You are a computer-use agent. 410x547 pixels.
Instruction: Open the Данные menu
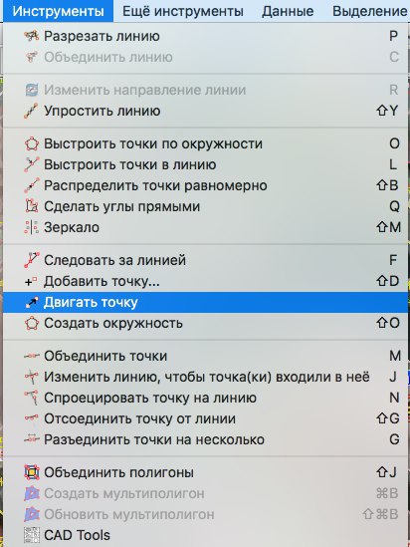[x=288, y=11]
